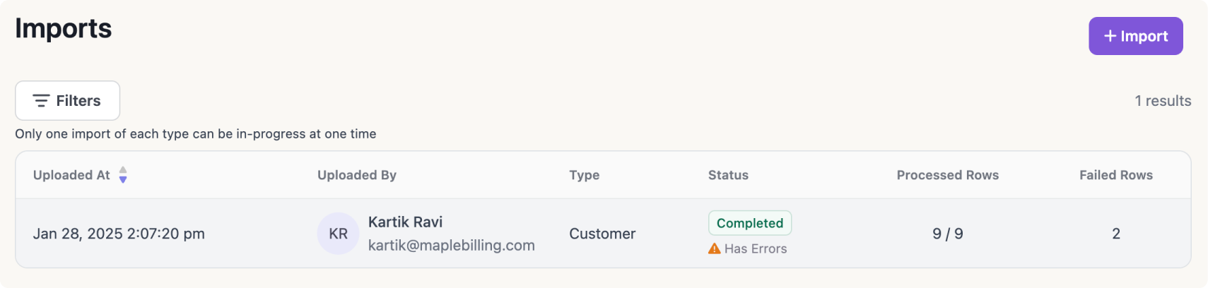Click the 9 / 9 processed rows value
The height and width of the screenshot is (288, 1208).
(x=947, y=234)
